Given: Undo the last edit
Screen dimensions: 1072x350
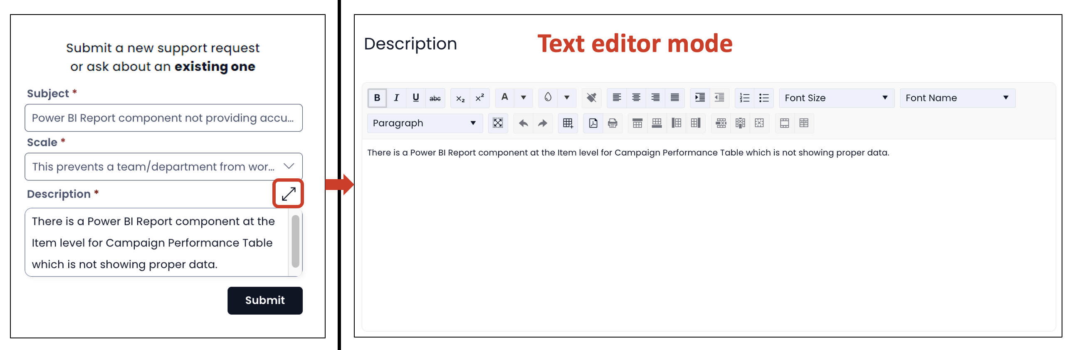Looking at the screenshot, I should [x=524, y=123].
